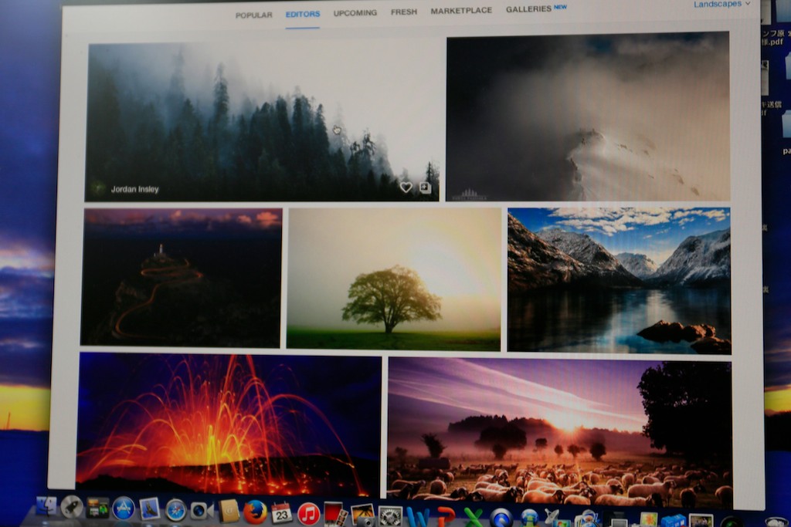Open Mission Control in the Dock
The image size is (791, 527).
point(97,508)
